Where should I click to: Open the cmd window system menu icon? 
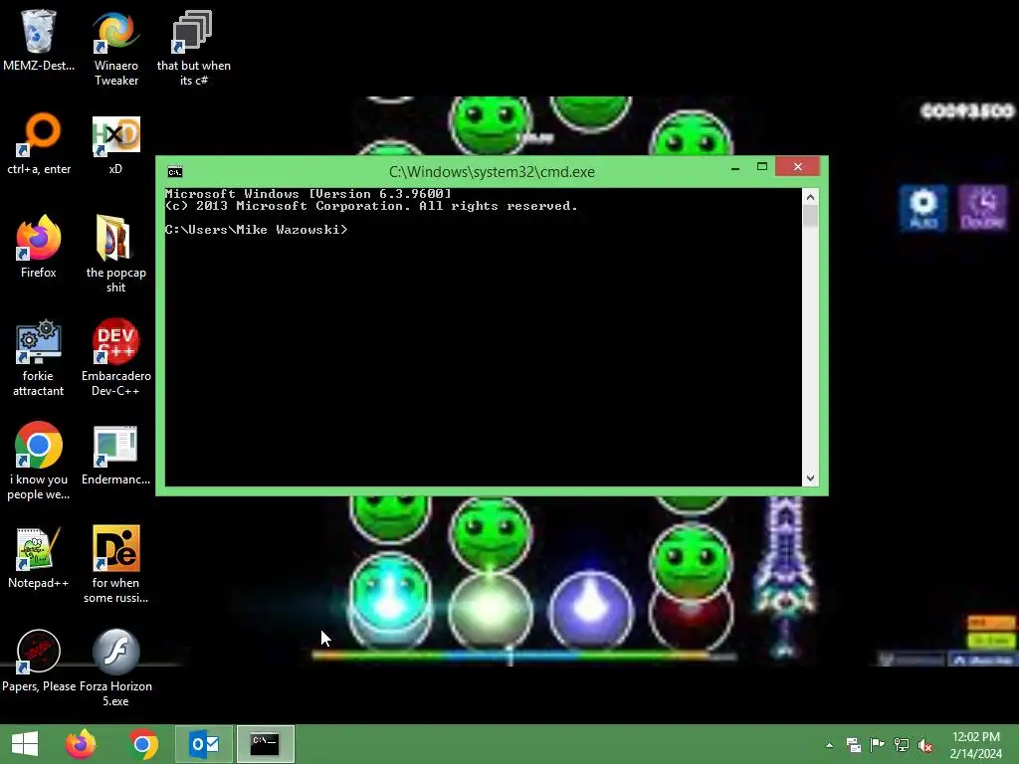pyautogui.click(x=175, y=171)
